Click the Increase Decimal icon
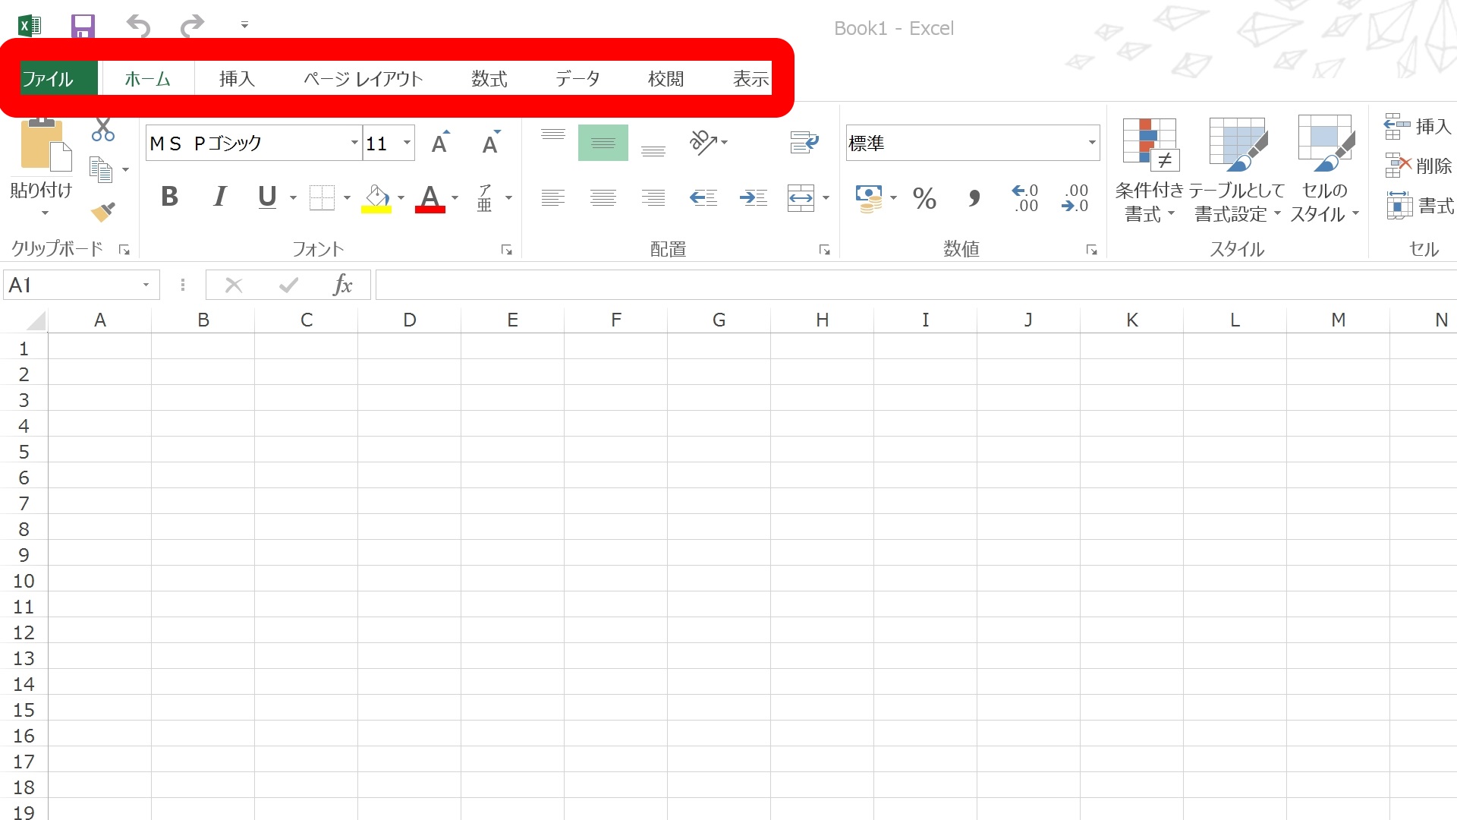Screen dimensions: 1457x820 coord(1024,198)
